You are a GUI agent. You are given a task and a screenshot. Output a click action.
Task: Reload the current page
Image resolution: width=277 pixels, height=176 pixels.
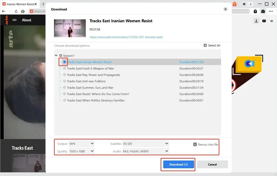(17, 11)
